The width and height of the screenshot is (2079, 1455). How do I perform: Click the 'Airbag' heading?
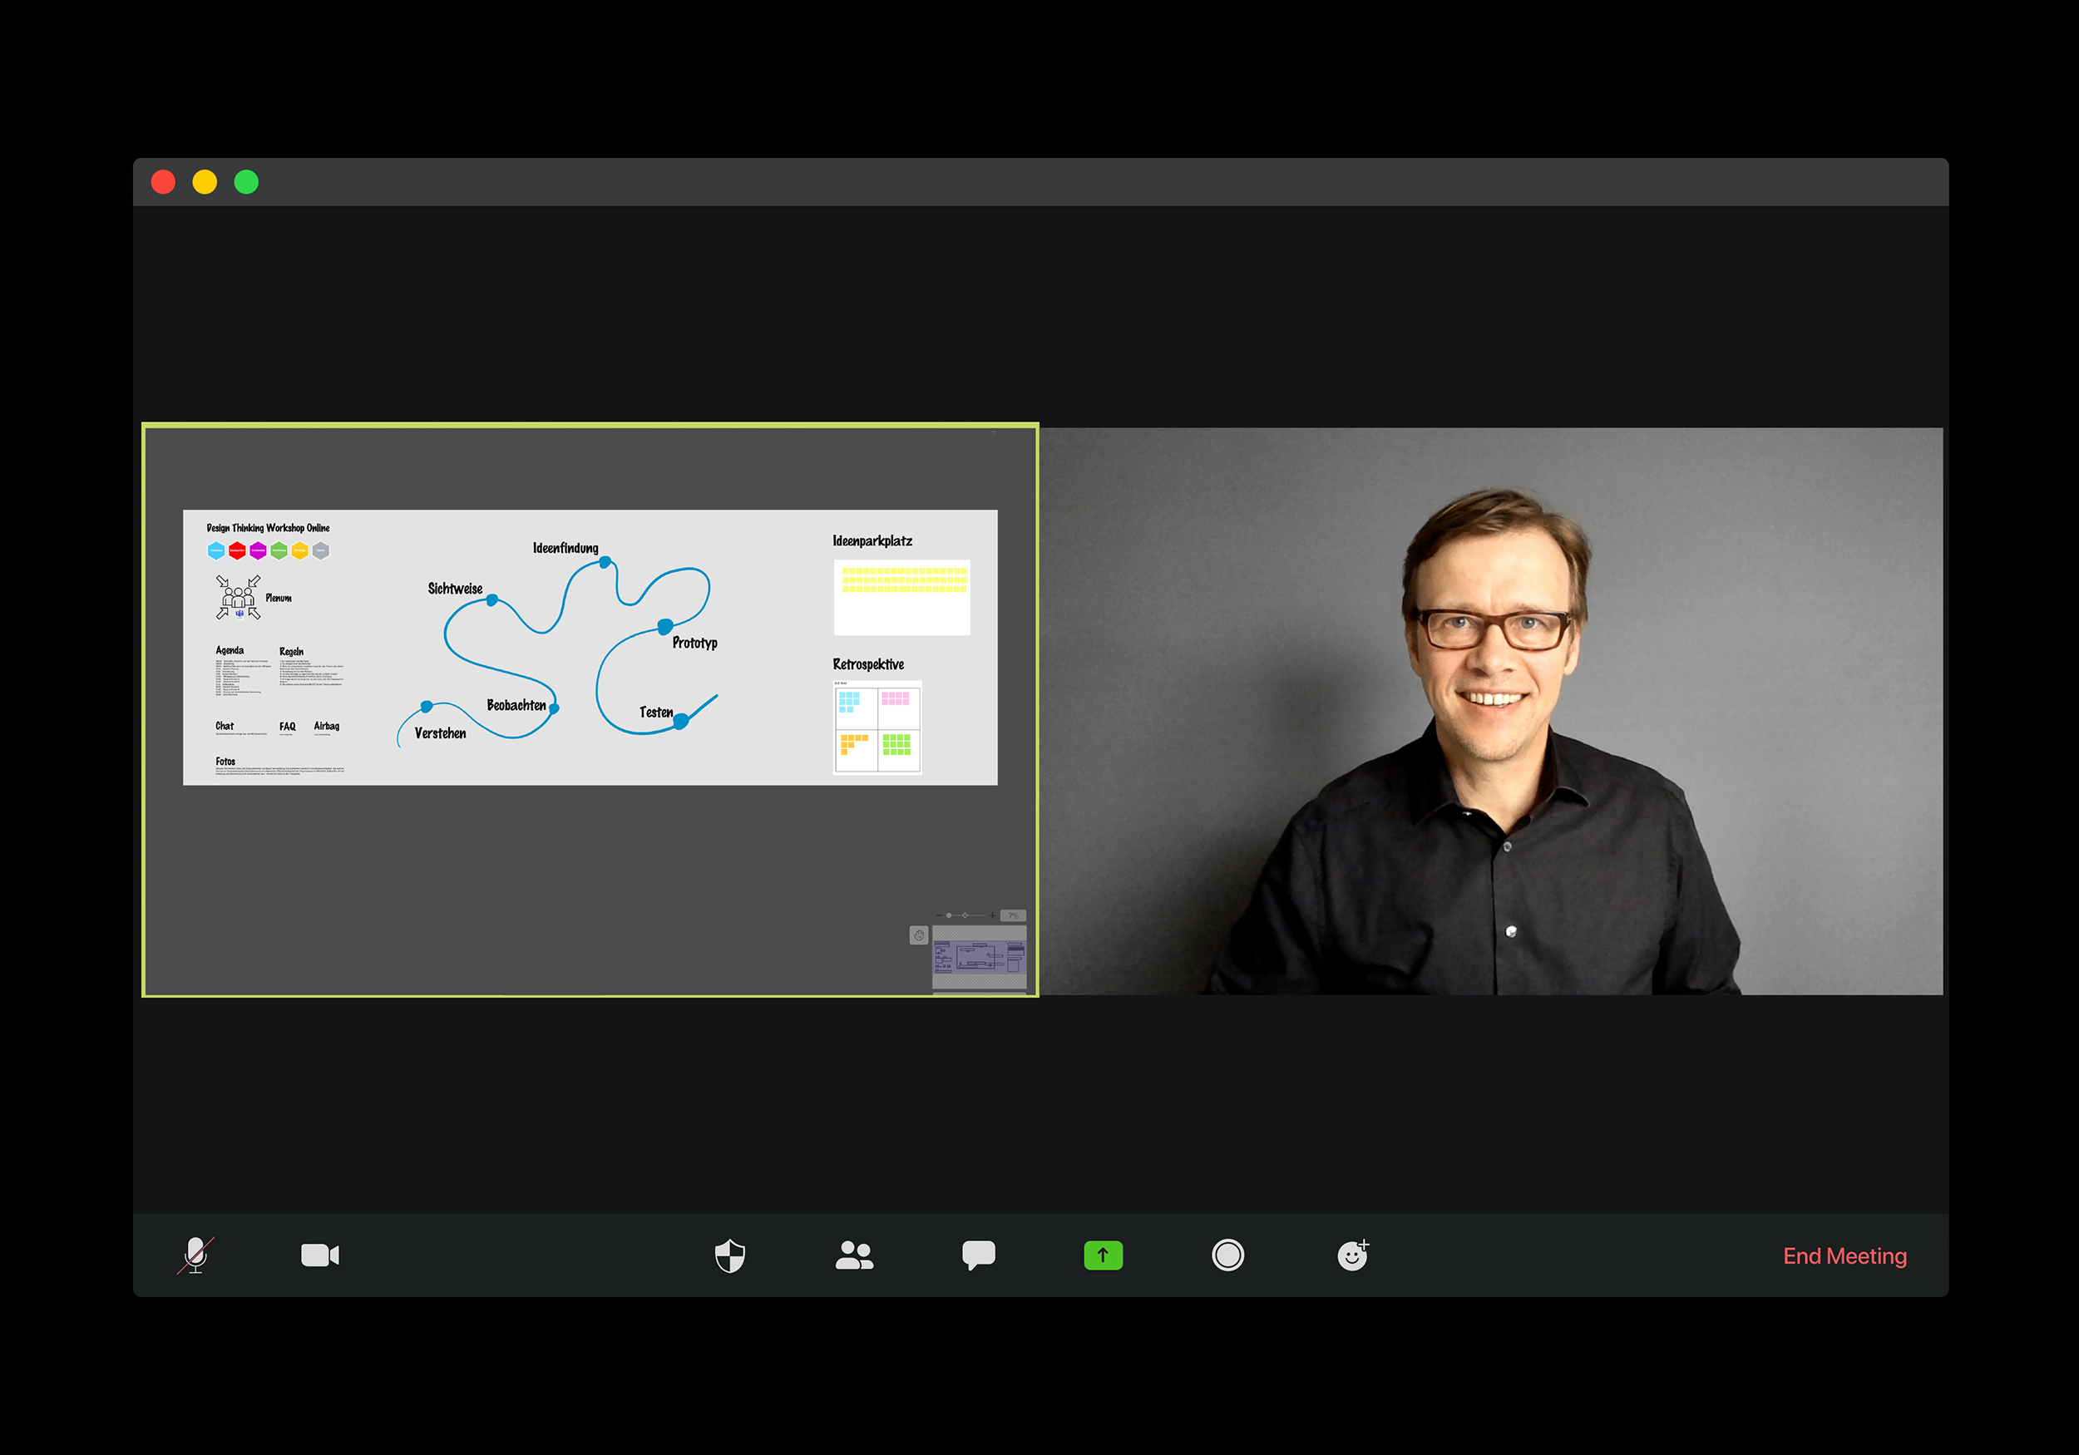tap(327, 726)
